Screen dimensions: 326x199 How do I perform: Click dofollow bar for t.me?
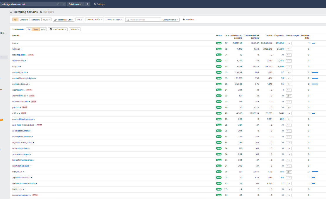[313, 43]
